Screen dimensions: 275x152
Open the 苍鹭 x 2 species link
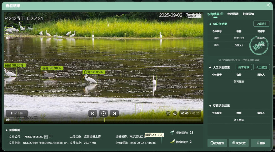click(x=239, y=45)
